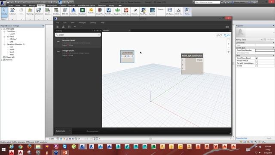Click the Revit view horizontal scrollbar thumb
This screenshot has height=155, width=275.
click(150, 139)
